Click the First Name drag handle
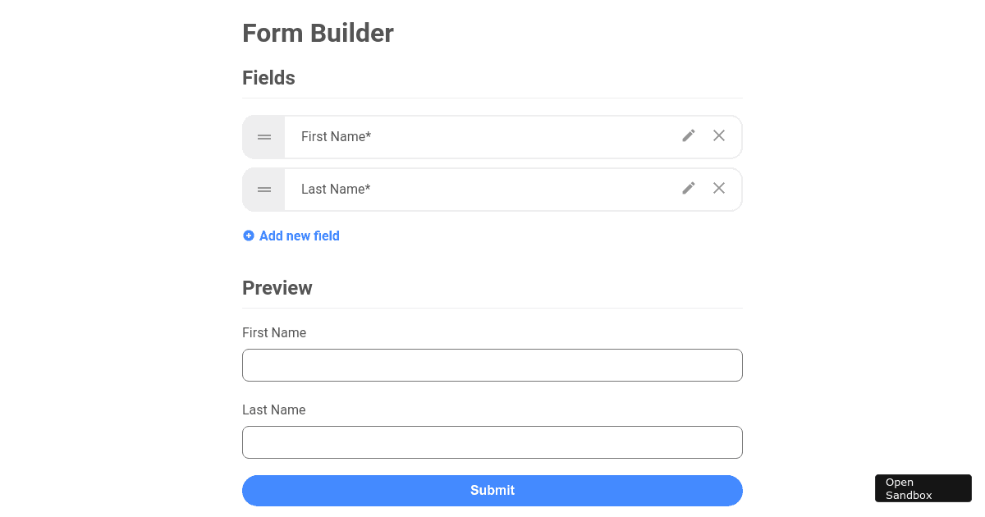This screenshot has width=985, height=517. (263, 136)
